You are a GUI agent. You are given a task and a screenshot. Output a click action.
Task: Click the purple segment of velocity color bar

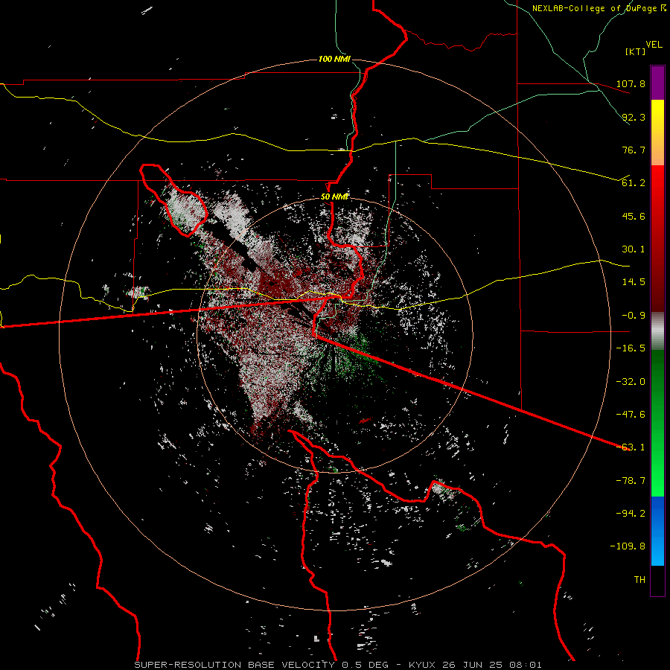(657, 83)
